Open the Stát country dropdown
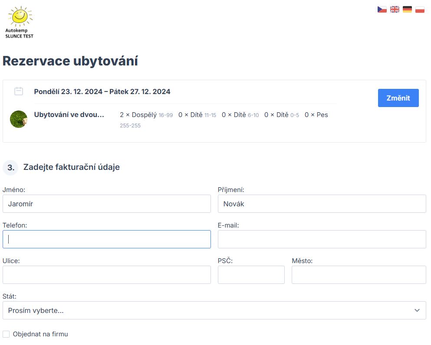 click(214, 310)
